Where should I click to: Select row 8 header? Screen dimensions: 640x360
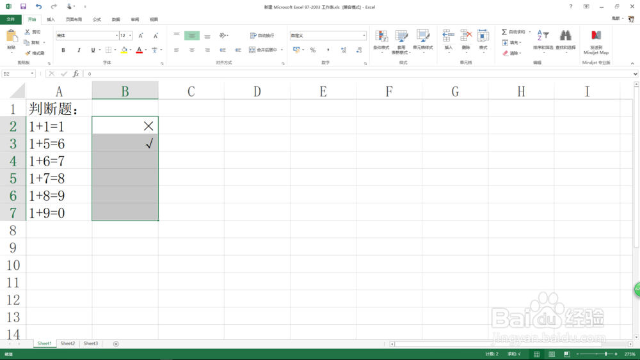13,230
